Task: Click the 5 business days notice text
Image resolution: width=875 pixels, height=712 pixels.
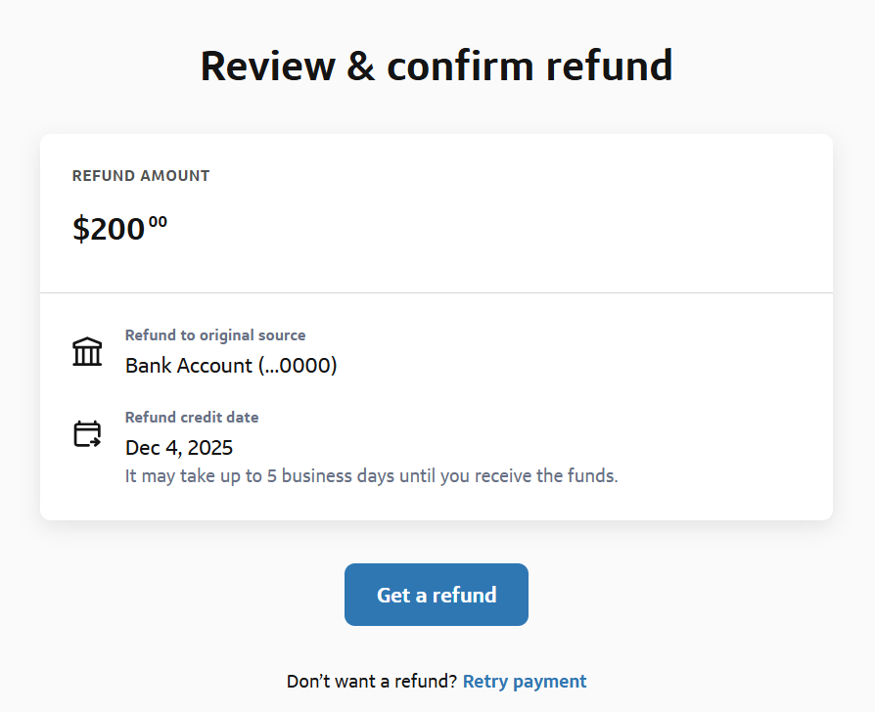Action: (x=372, y=477)
